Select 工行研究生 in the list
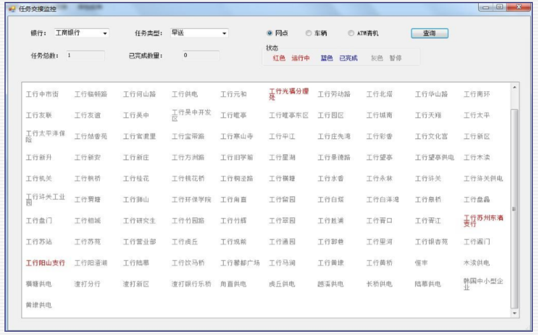The image size is (538, 335). pyautogui.click(x=140, y=220)
